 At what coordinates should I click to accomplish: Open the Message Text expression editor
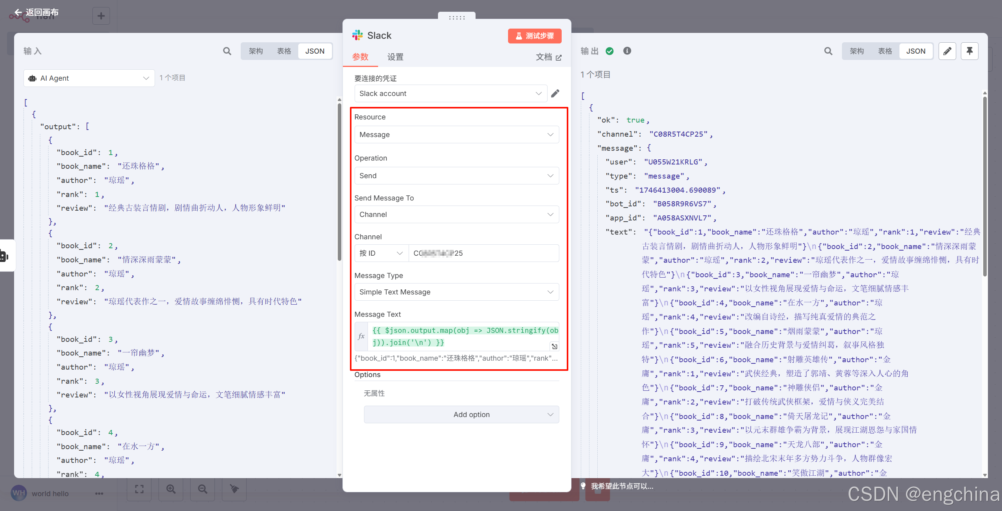tap(554, 346)
